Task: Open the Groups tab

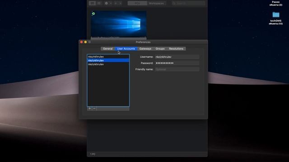Action: coord(160,49)
